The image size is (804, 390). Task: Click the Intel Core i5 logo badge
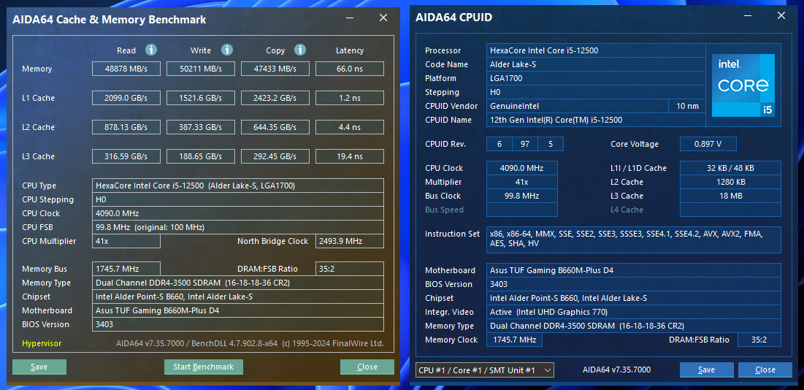pos(743,85)
